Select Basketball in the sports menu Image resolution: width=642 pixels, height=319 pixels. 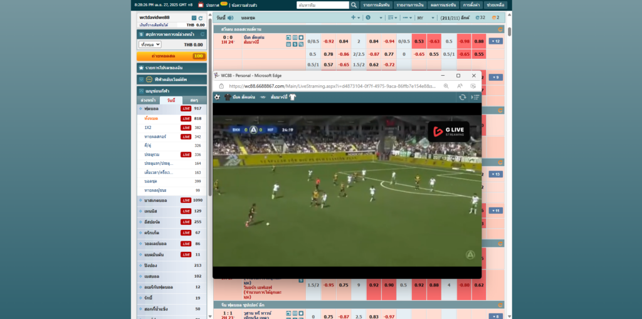tap(172, 201)
